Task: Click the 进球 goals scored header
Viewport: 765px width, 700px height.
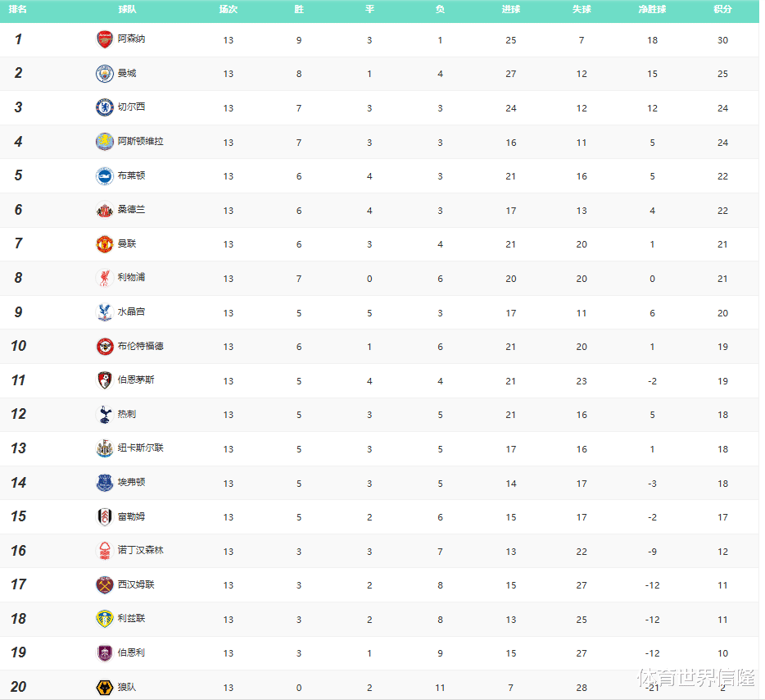Action: click(x=511, y=10)
